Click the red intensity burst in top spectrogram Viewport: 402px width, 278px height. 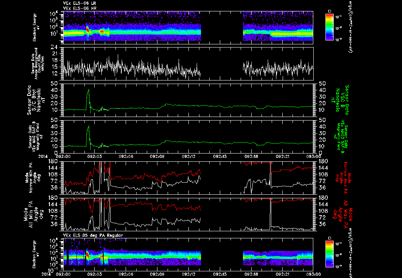point(88,30)
